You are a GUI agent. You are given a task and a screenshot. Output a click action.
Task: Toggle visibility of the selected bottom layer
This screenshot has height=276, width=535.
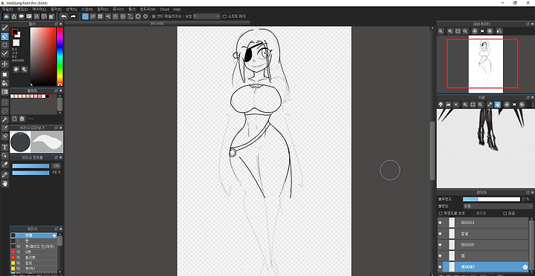tap(440, 267)
